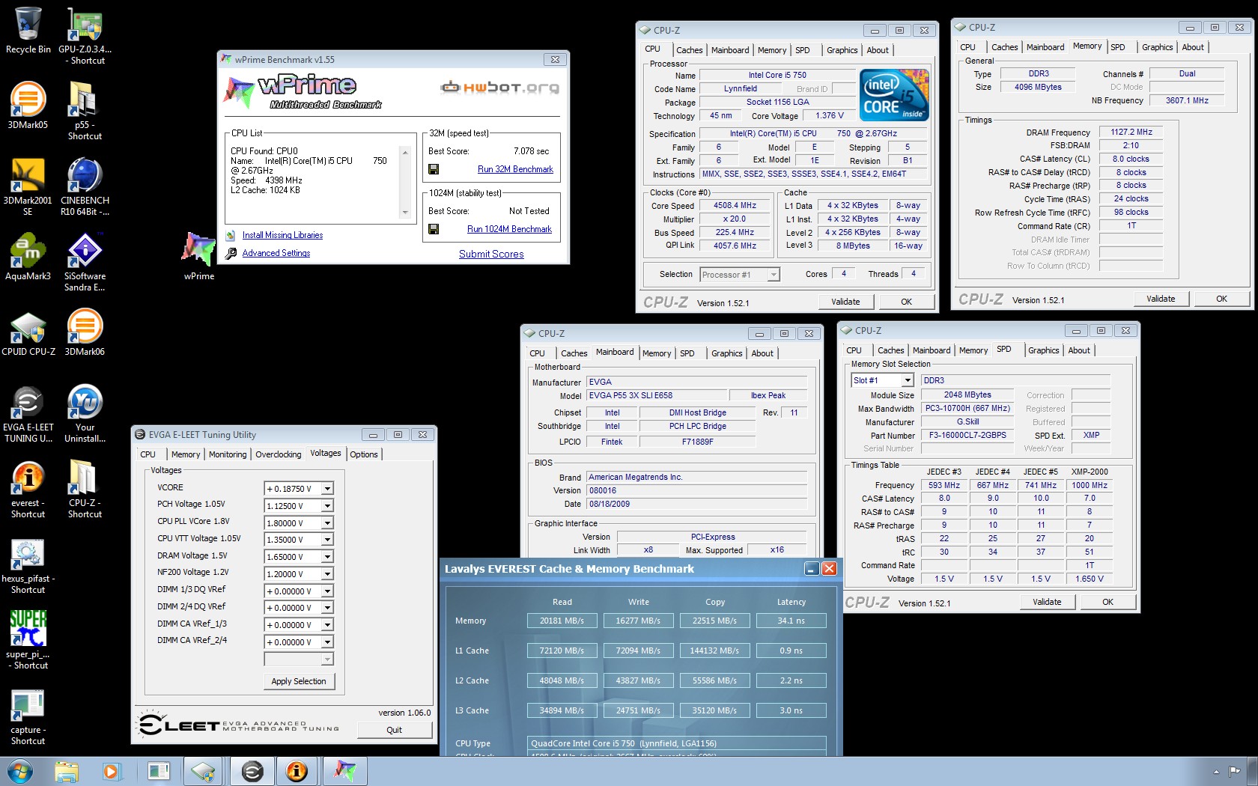Open Graphics tab in CPU-Z Mainboard window
This screenshot has height=786, width=1258.
[726, 353]
